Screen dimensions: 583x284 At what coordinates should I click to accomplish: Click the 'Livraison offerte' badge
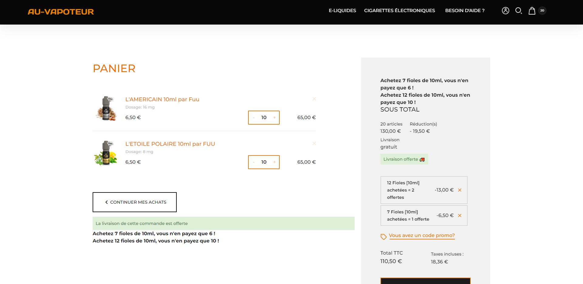coord(404,159)
